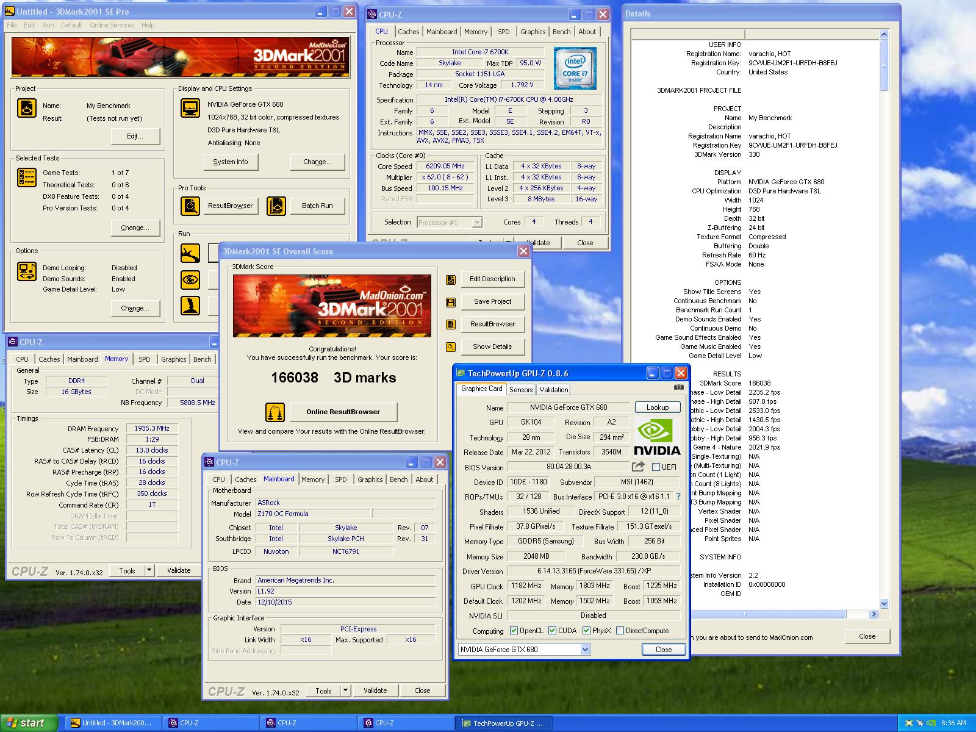The width and height of the screenshot is (976, 732).
Task: Click the Intel Core i7 logo in CPU-Z
Action: [575, 68]
